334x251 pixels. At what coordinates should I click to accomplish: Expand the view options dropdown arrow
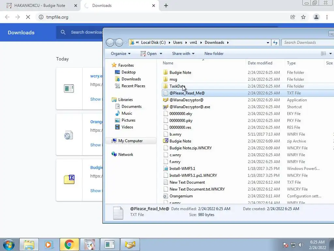point(330,54)
